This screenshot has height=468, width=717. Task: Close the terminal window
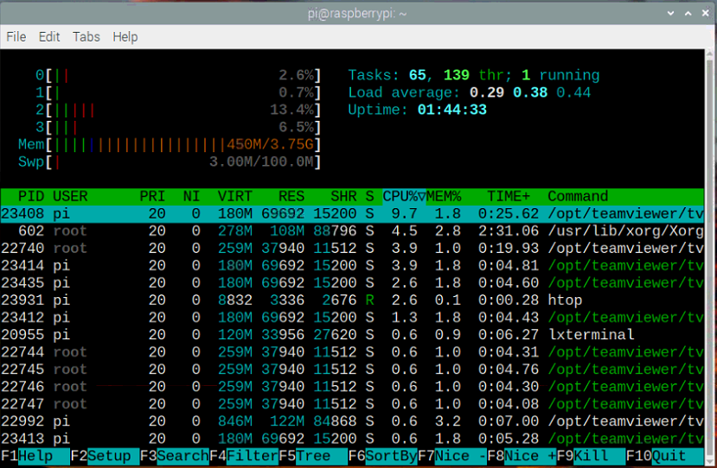point(706,13)
